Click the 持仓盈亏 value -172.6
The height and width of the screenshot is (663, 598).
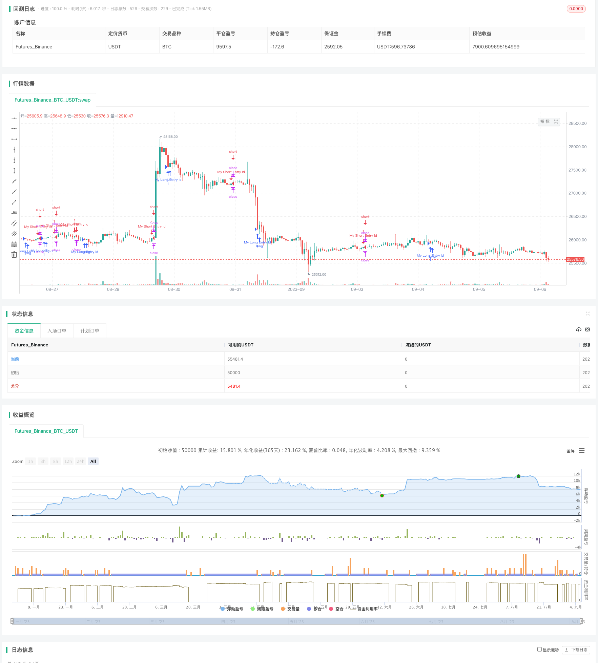point(277,47)
